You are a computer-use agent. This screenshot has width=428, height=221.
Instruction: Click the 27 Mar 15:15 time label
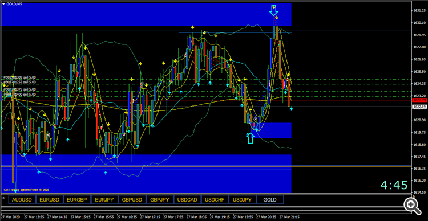point(80,217)
